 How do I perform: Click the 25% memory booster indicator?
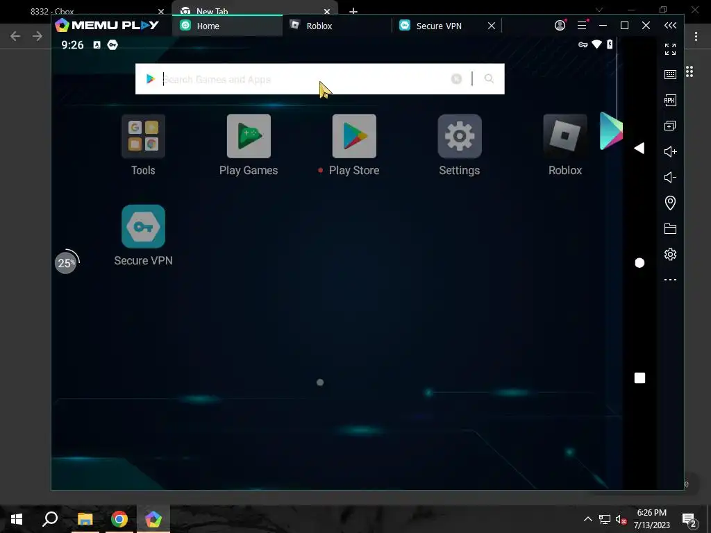tap(67, 262)
